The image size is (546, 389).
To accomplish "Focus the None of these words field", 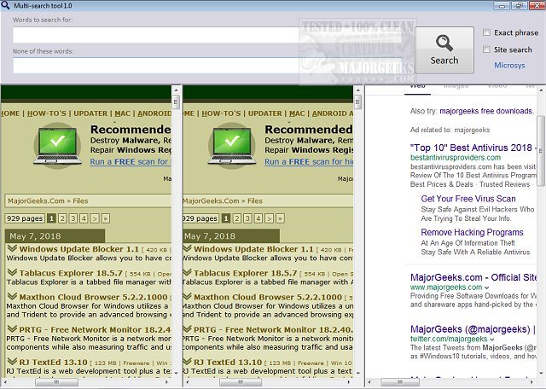I will click(207, 66).
